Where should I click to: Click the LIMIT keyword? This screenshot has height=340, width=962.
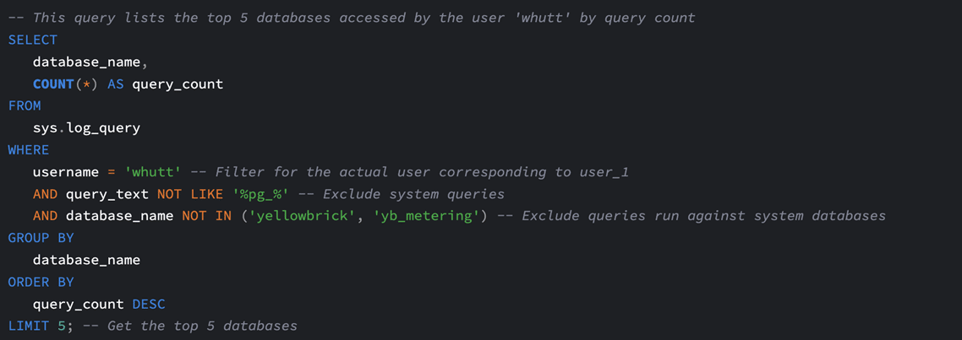28,327
